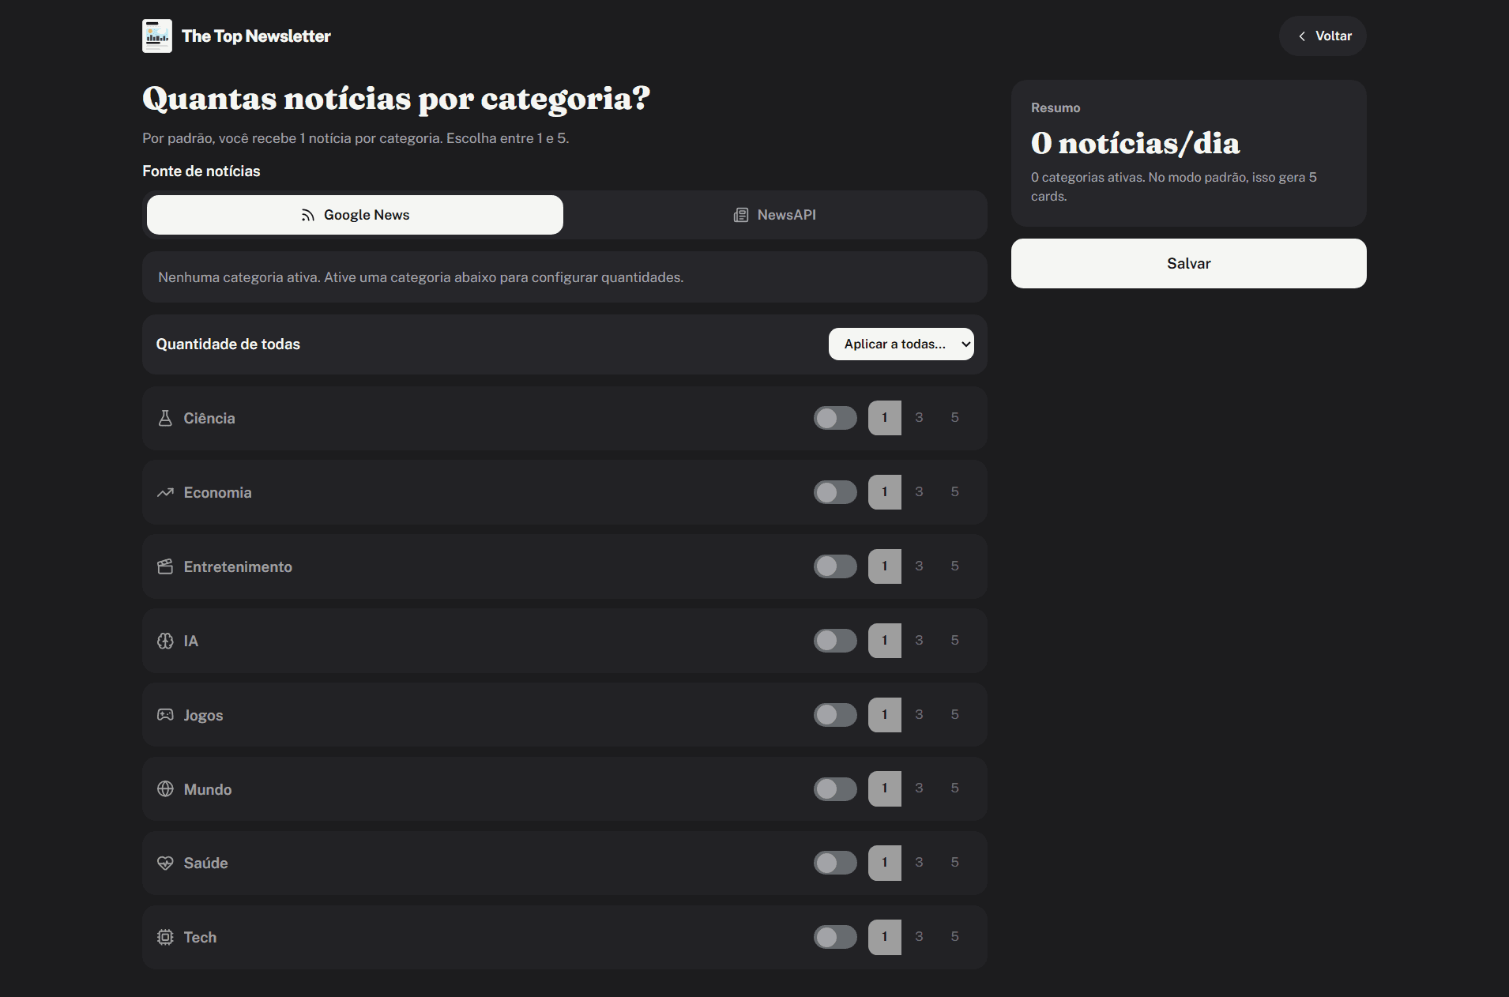This screenshot has height=997, width=1509.
Task: Click the gamepad icon beside Jogos
Action: click(165, 715)
